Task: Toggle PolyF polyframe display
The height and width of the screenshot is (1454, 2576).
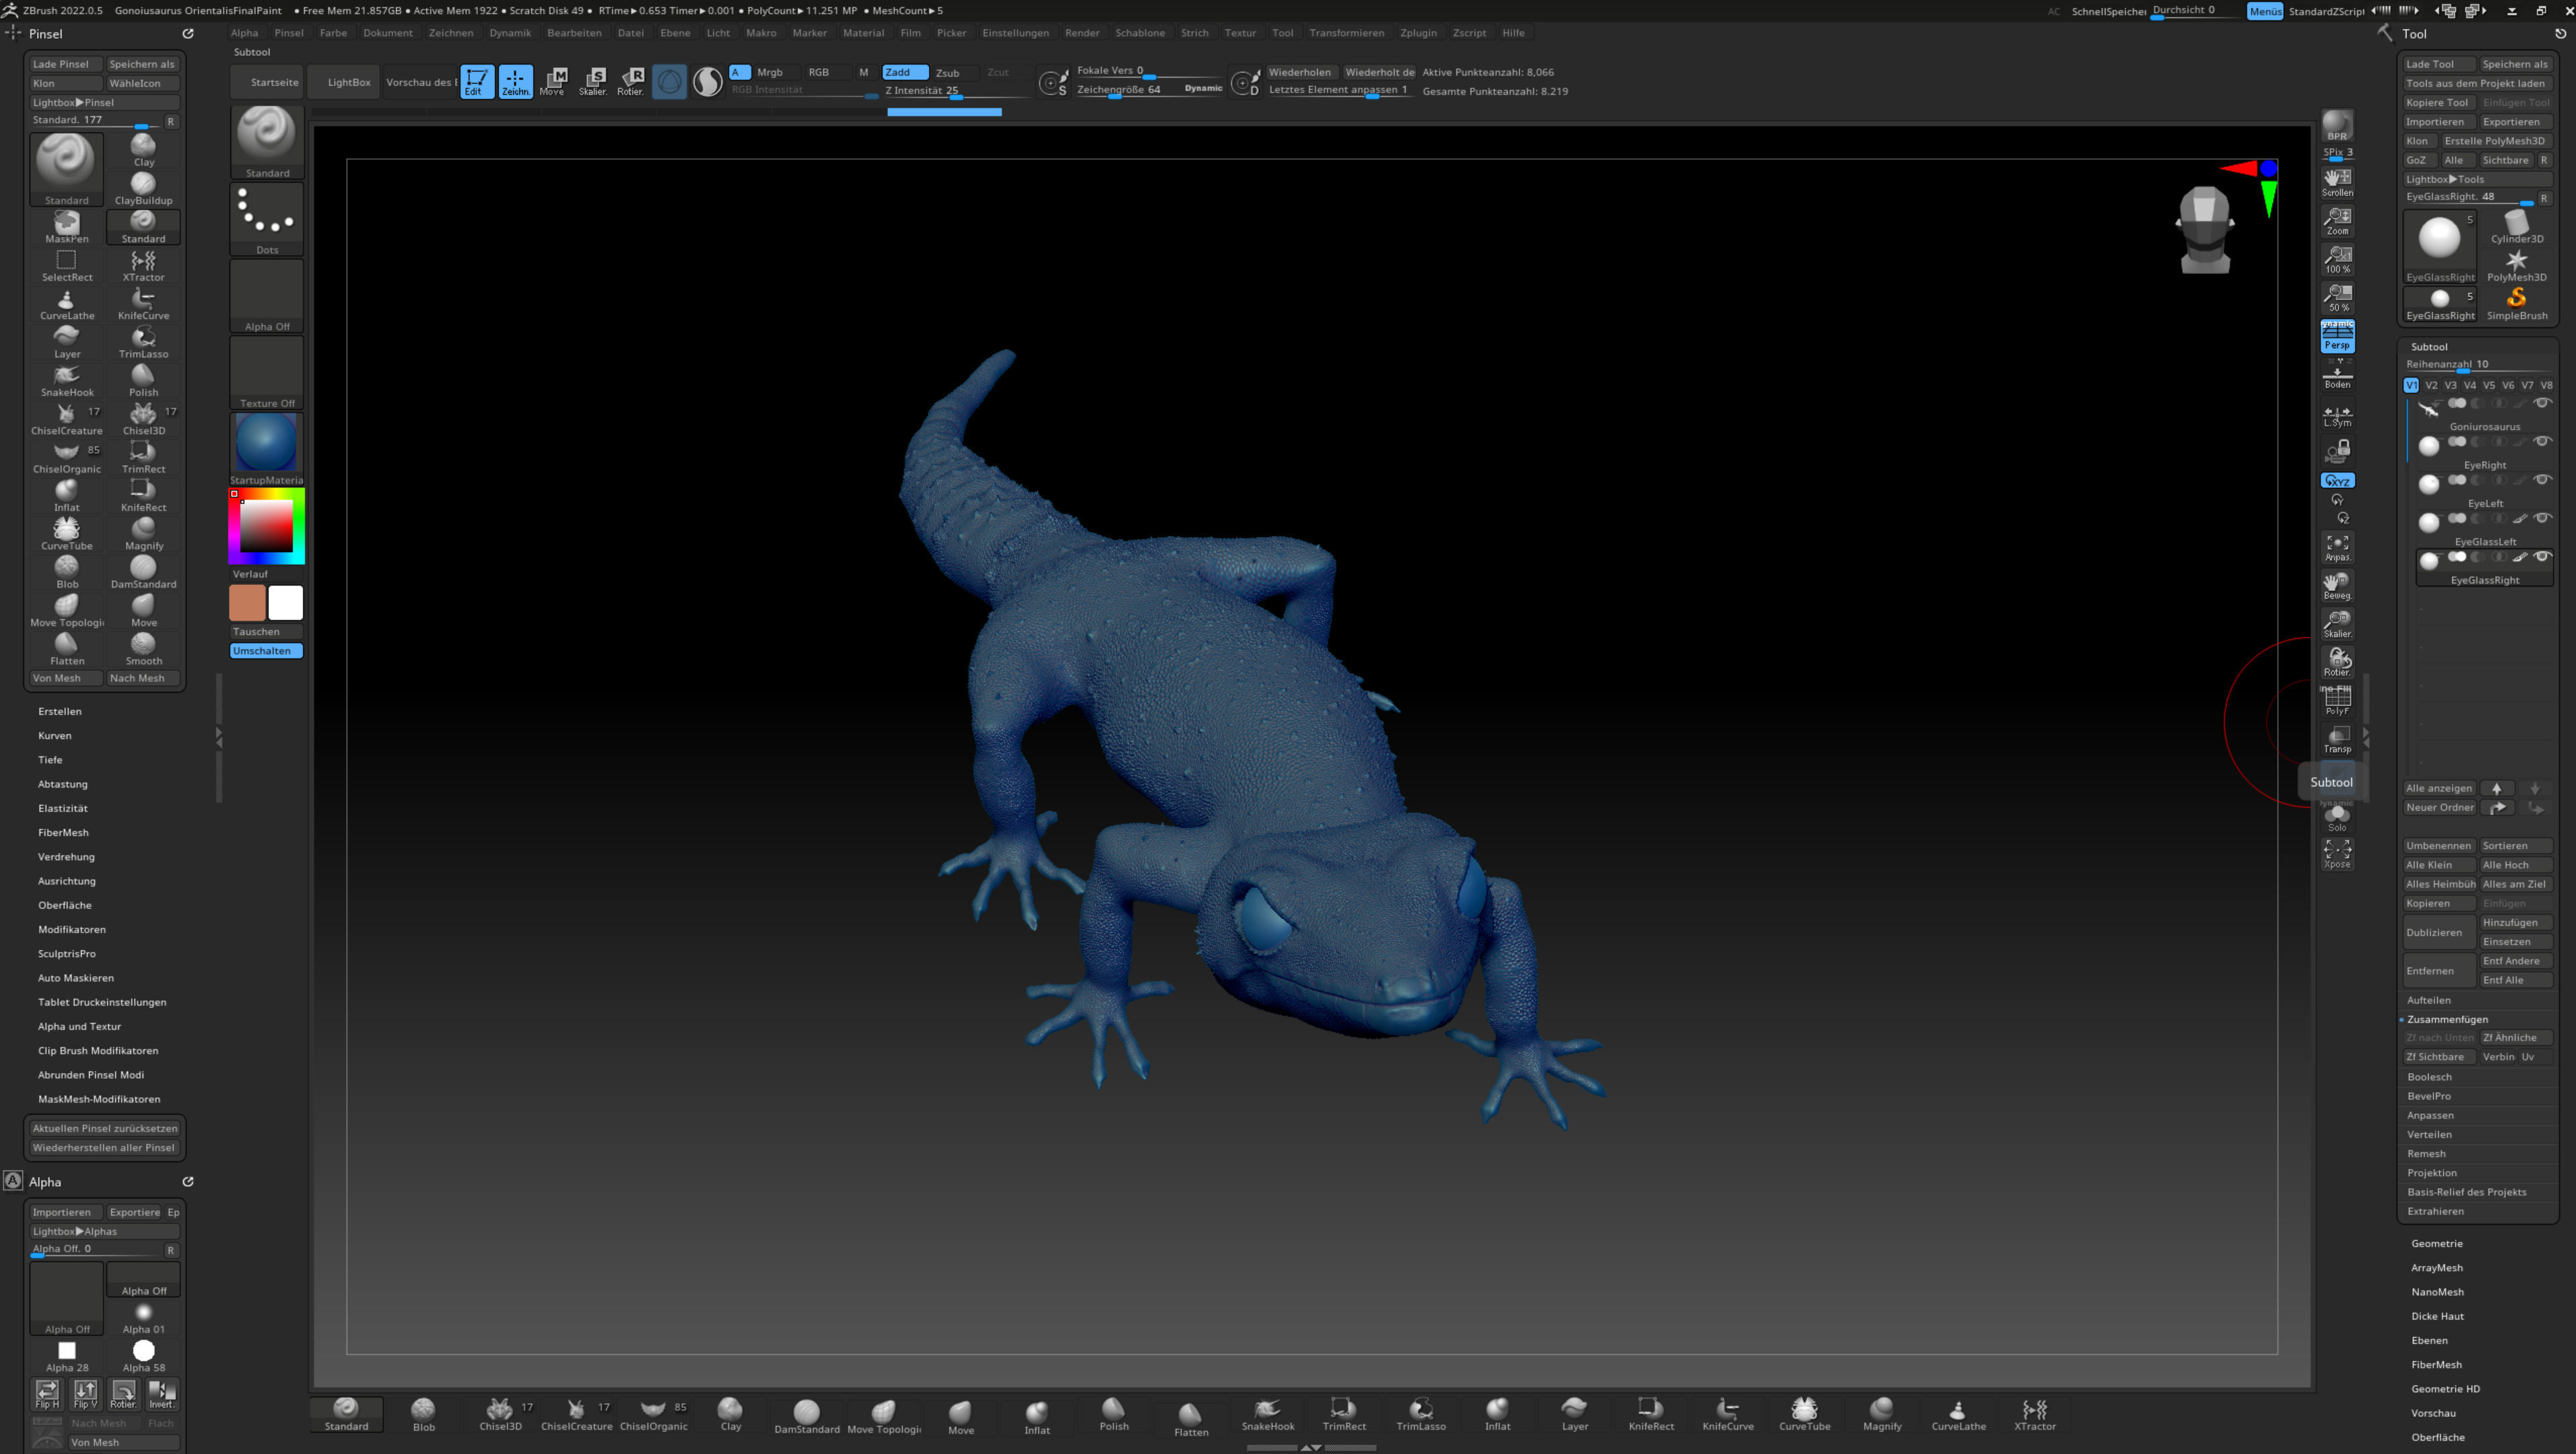Action: pyautogui.click(x=2337, y=701)
